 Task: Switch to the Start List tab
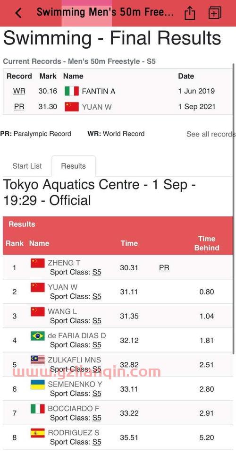click(x=27, y=166)
